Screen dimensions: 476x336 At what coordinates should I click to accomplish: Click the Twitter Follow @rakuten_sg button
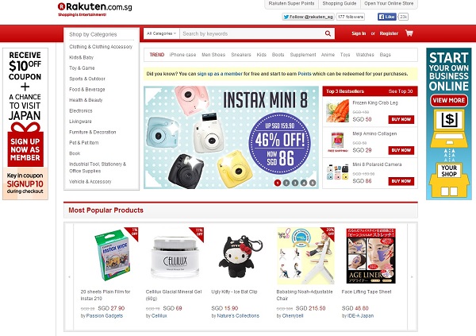coord(308,17)
